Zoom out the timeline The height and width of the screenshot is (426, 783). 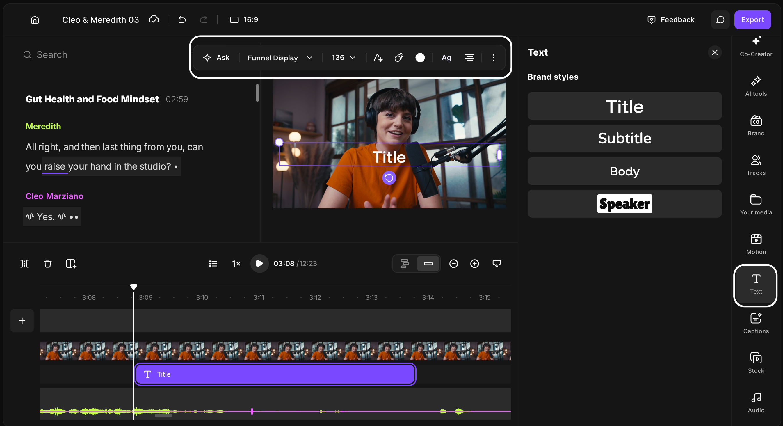pyautogui.click(x=453, y=263)
